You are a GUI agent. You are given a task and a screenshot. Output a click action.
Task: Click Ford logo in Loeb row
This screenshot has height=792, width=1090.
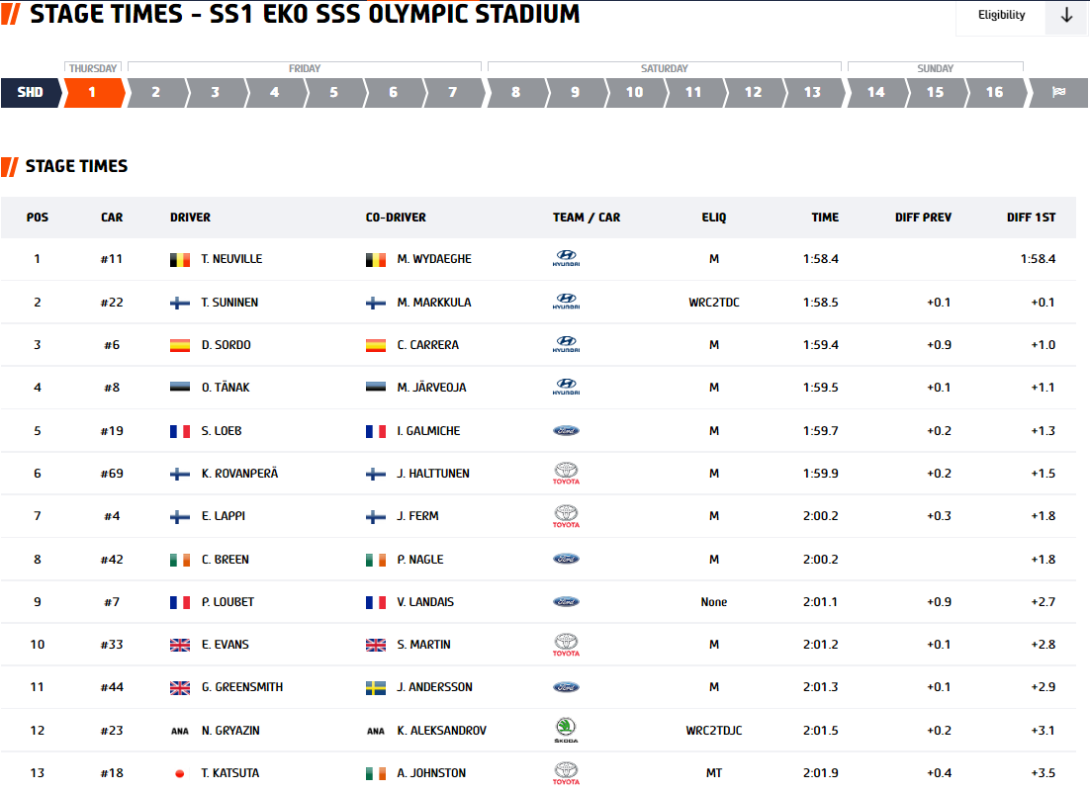point(566,431)
